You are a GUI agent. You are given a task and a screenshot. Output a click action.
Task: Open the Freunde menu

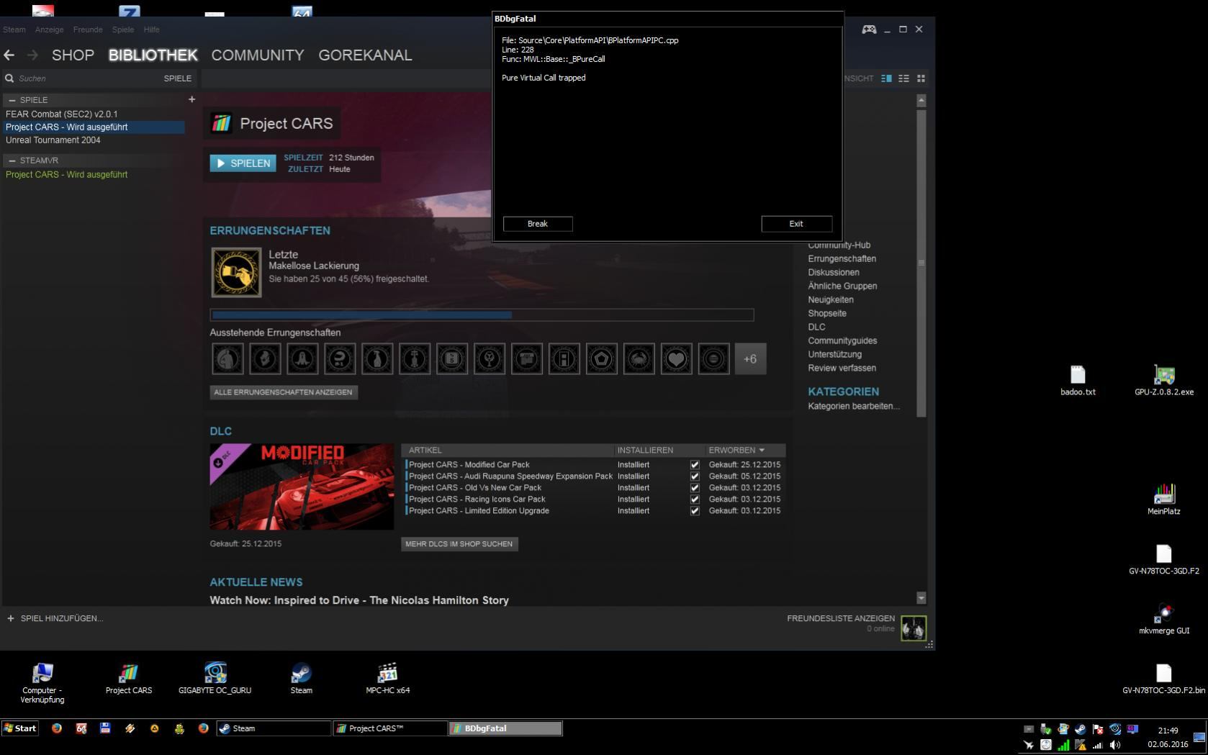click(x=88, y=30)
